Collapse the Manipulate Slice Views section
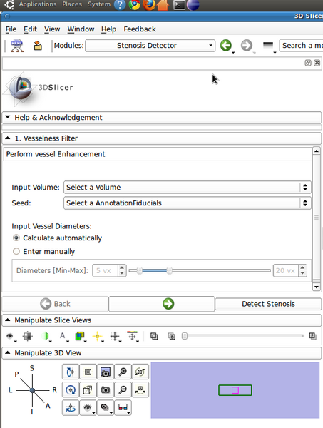This screenshot has height=428, width=323. (x=161, y=320)
